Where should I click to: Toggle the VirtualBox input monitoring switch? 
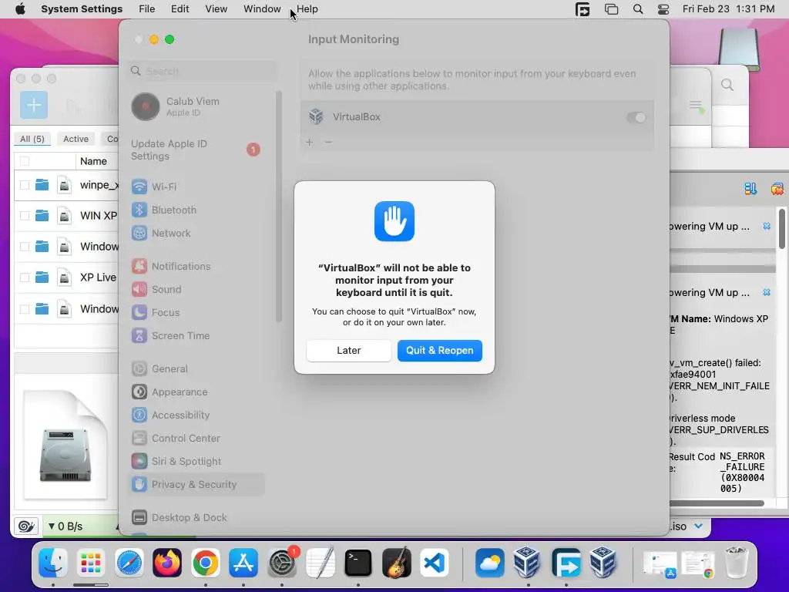(x=636, y=117)
